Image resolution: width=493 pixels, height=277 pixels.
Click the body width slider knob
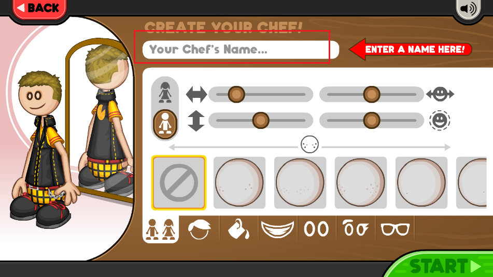(236, 94)
